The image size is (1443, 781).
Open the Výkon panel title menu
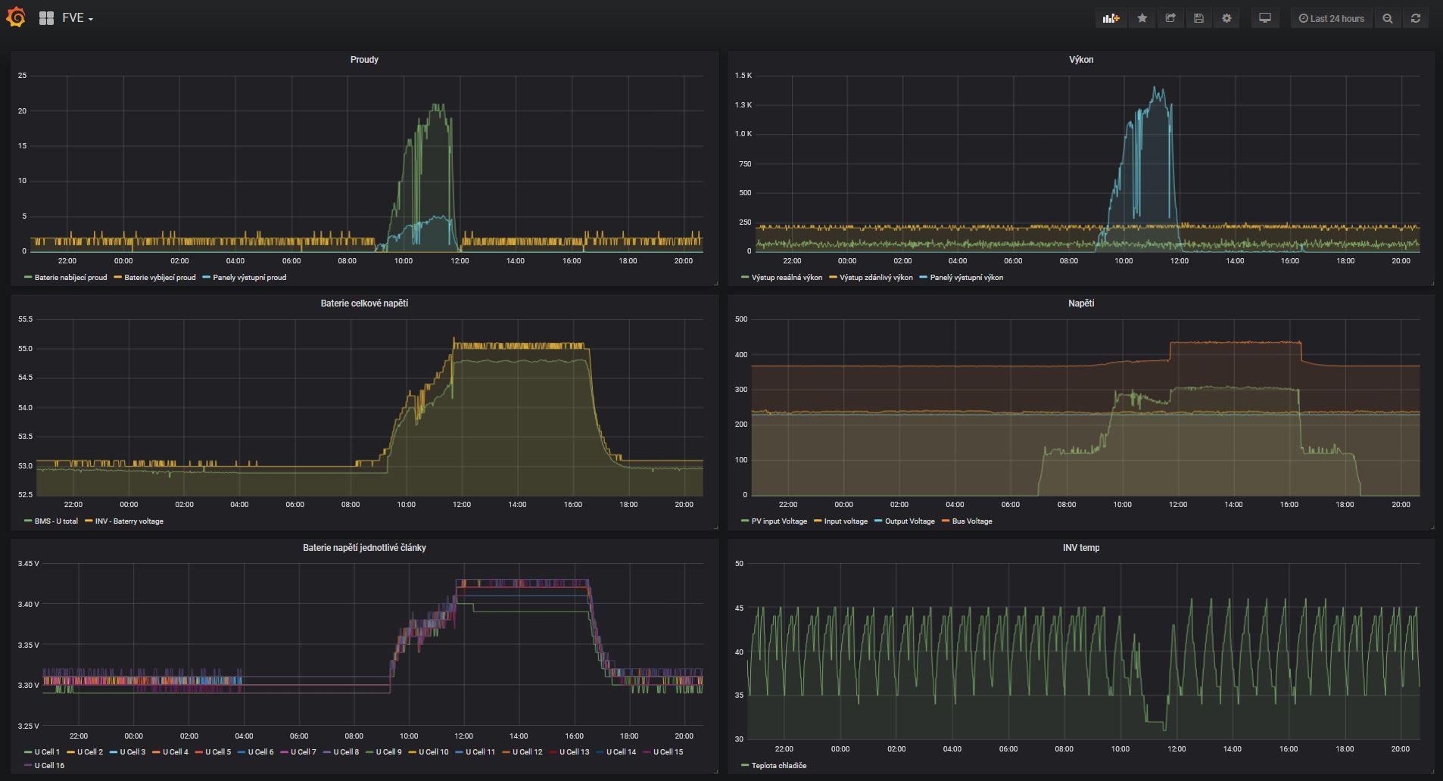[1080, 60]
